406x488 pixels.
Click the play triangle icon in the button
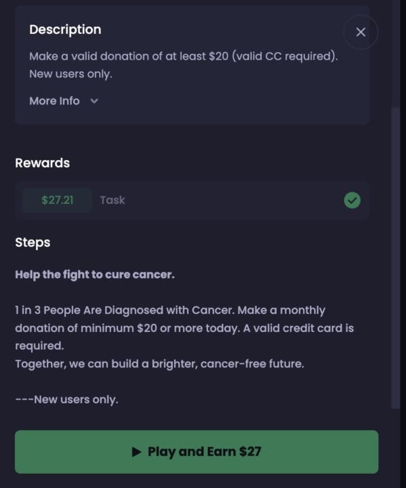[x=136, y=451]
